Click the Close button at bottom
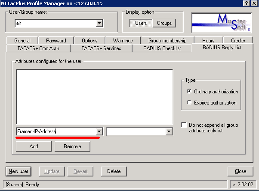The height and width of the screenshot is (191, 259). [x=240, y=171]
